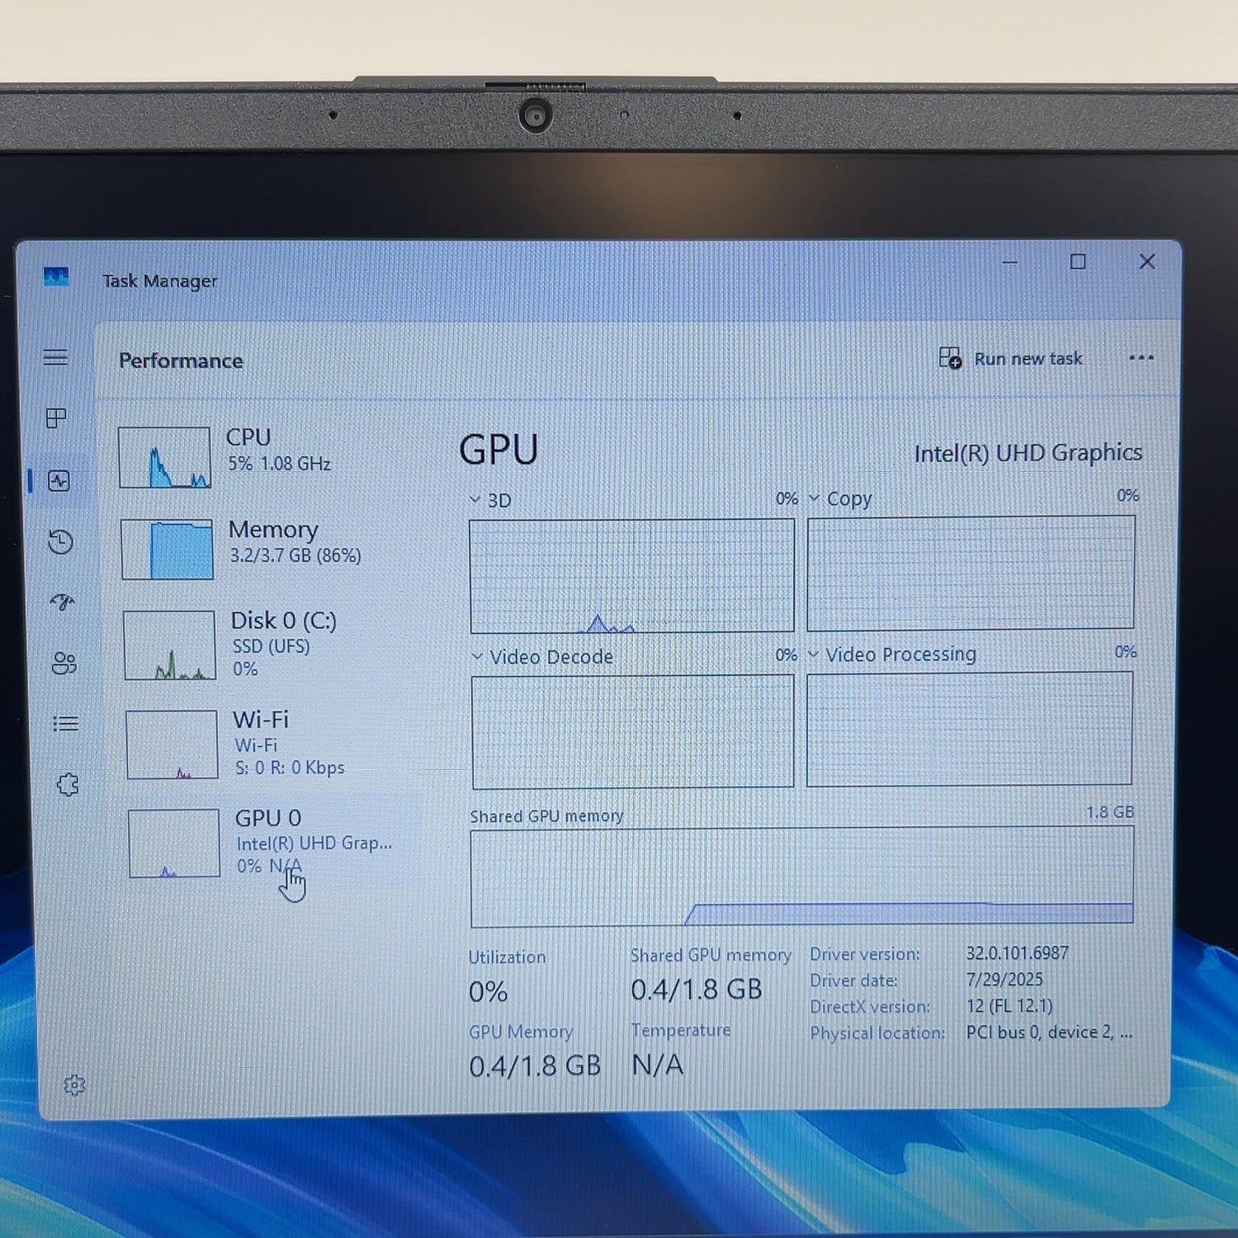Click driver date 7/29/2025
Image resolution: width=1238 pixels, height=1238 pixels.
click(x=1004, y=980)
